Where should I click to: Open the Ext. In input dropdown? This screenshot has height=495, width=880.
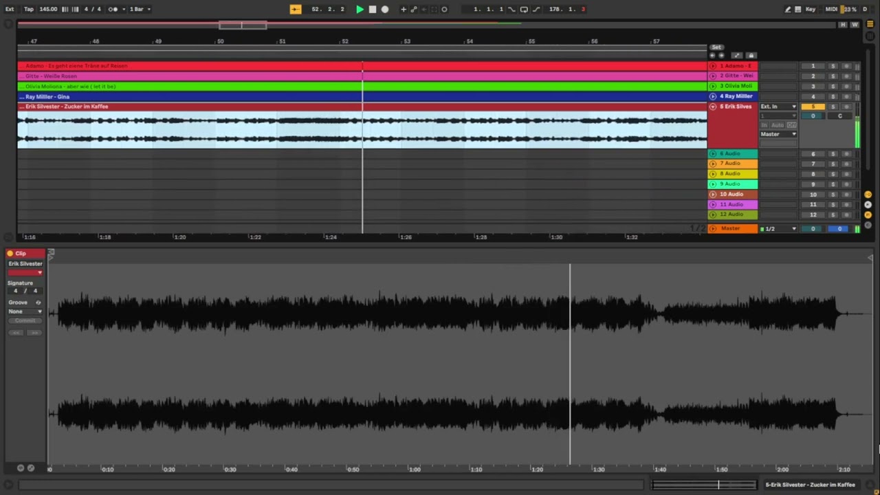point(778,107)
